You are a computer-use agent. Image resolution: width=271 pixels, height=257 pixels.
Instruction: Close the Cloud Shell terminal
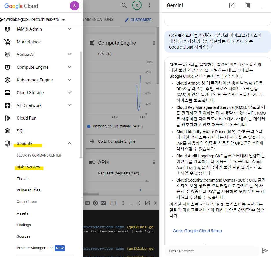point(155,203)
